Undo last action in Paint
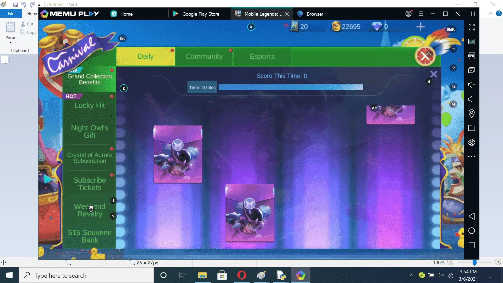This screenshot has width=503, height=283. 24,4
